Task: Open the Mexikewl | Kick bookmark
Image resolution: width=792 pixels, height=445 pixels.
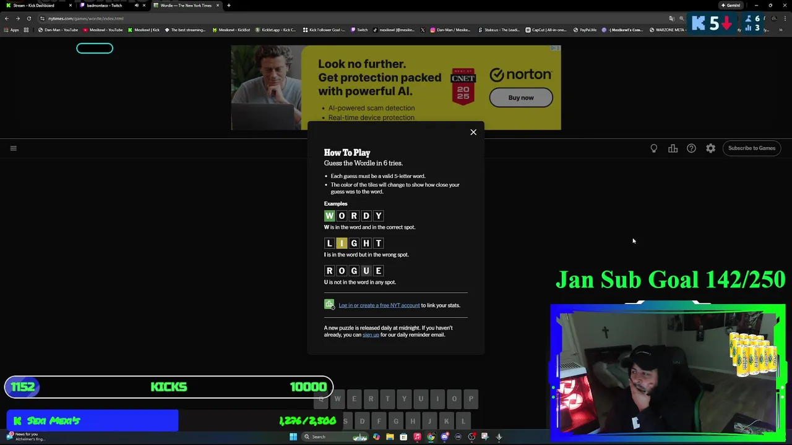Action: tap(144, 30)
